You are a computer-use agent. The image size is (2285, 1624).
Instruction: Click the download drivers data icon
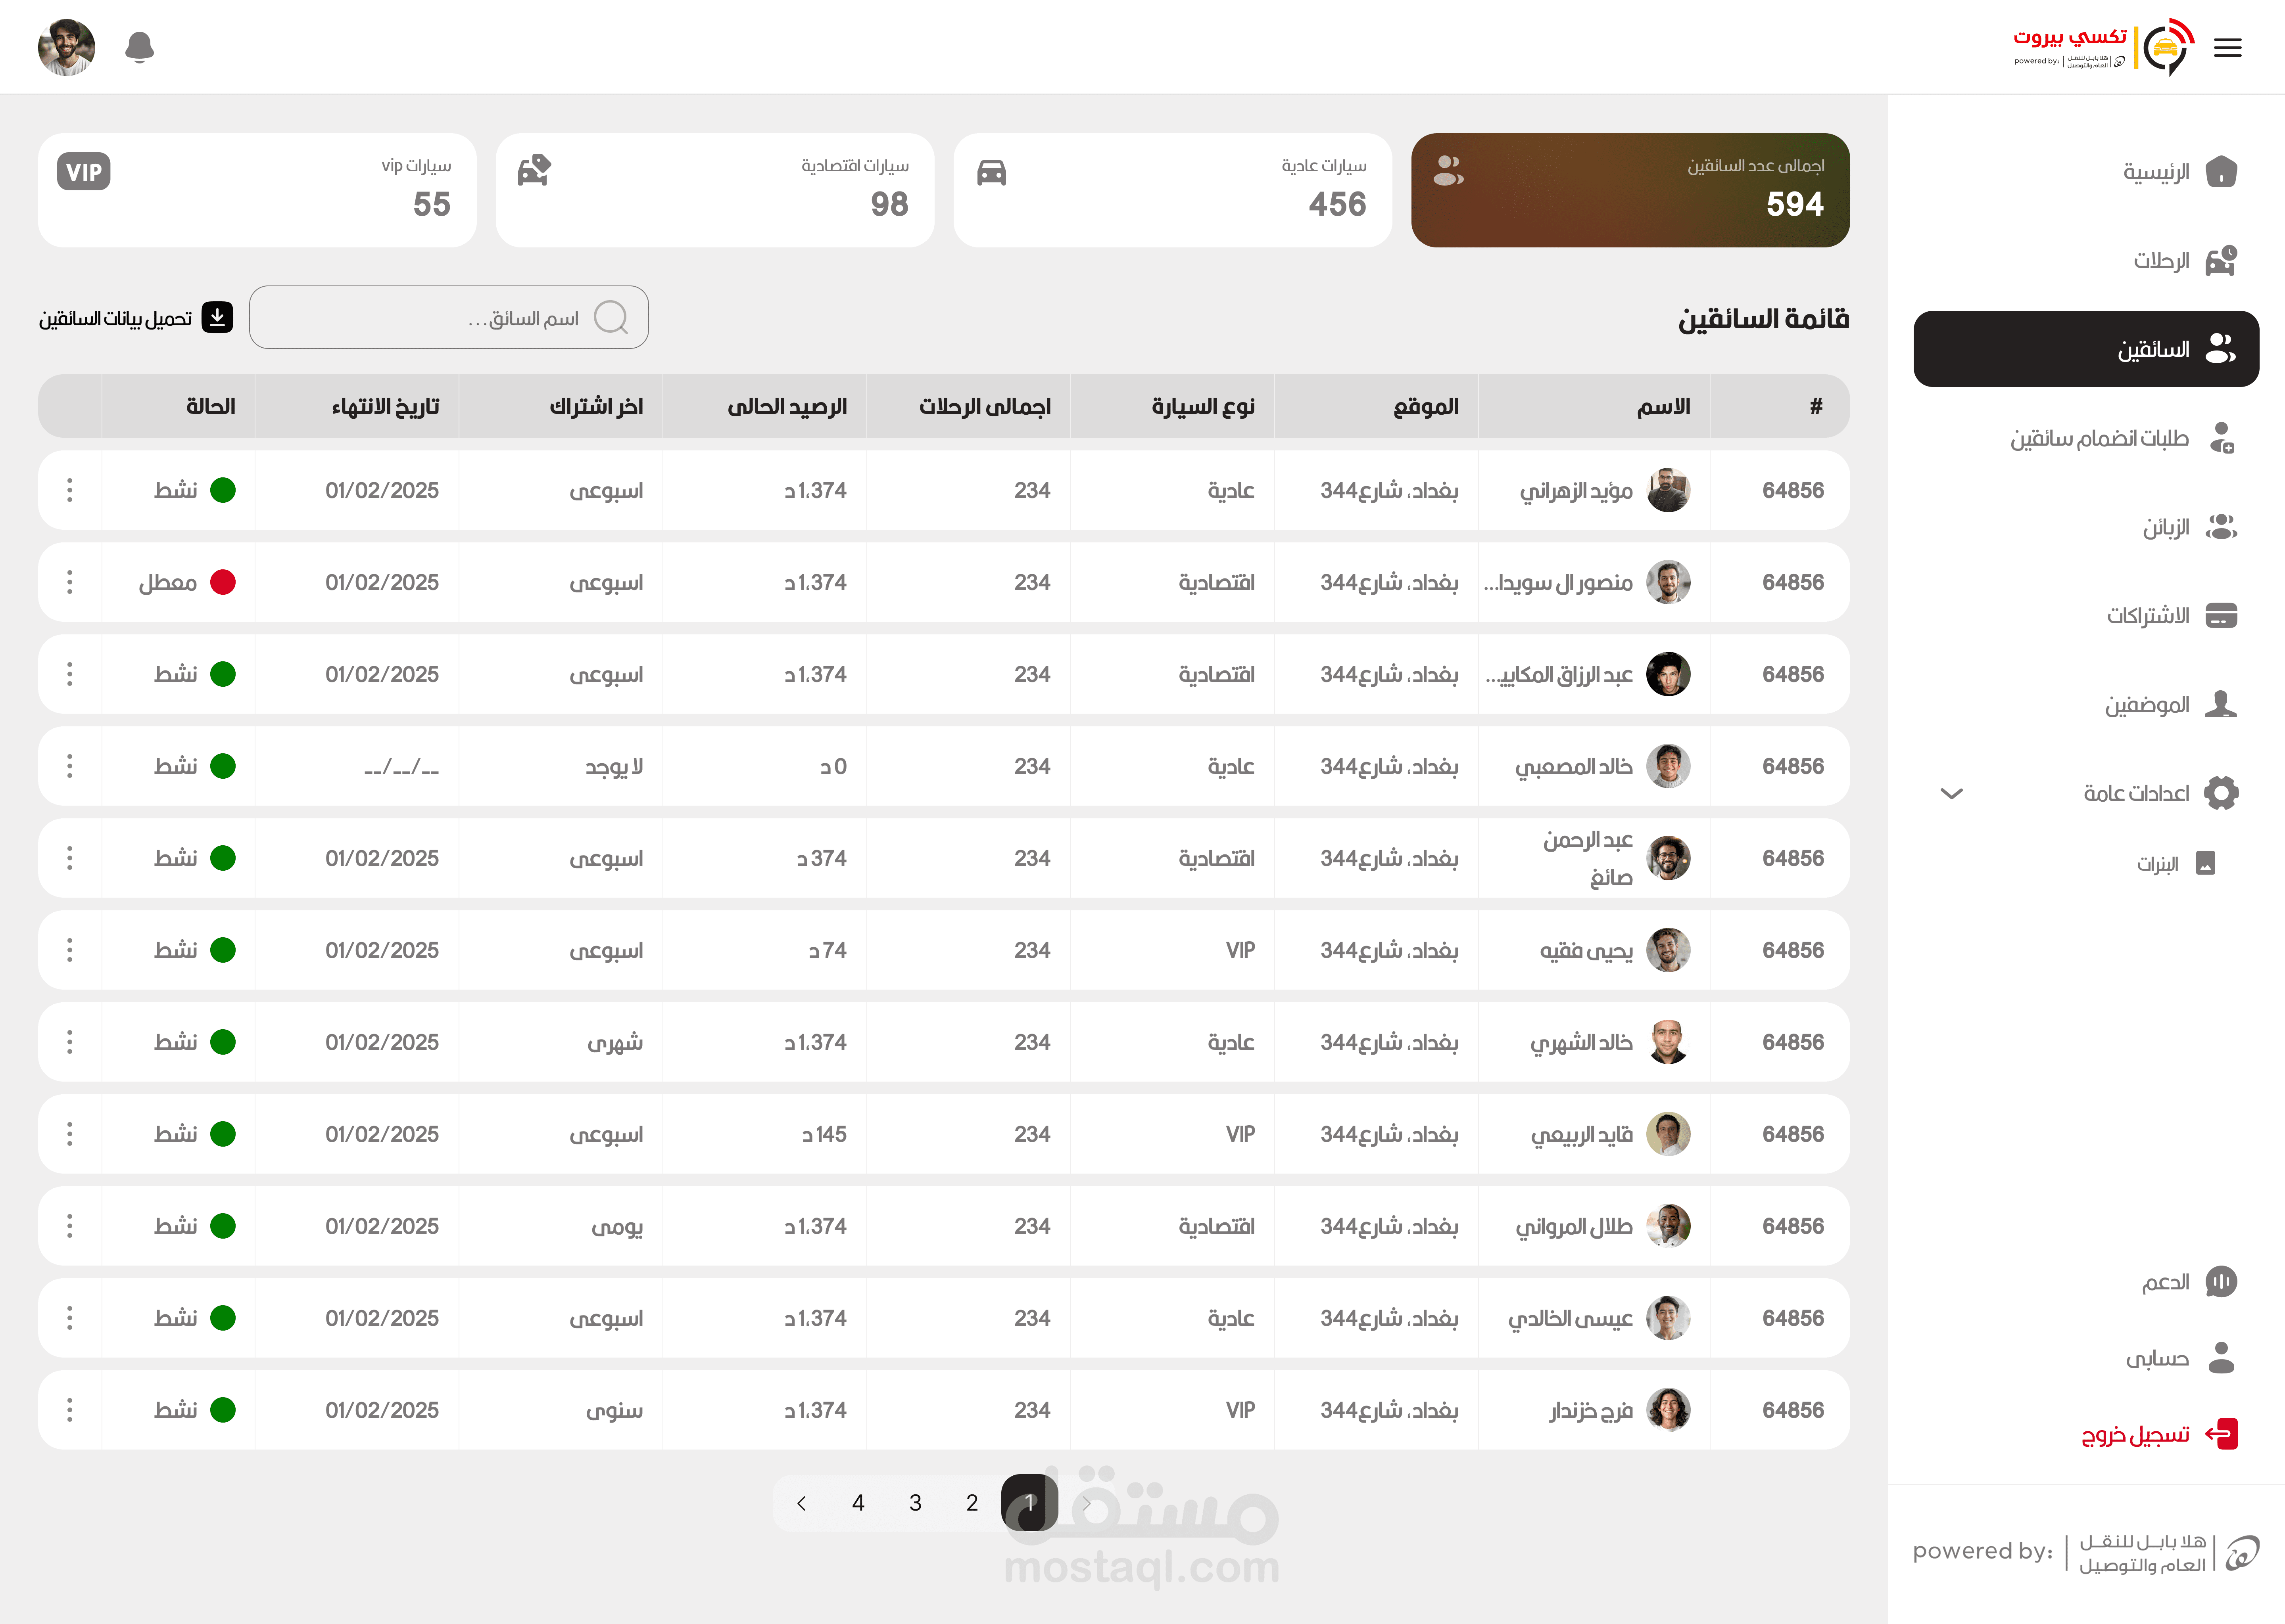coord(217,317)
